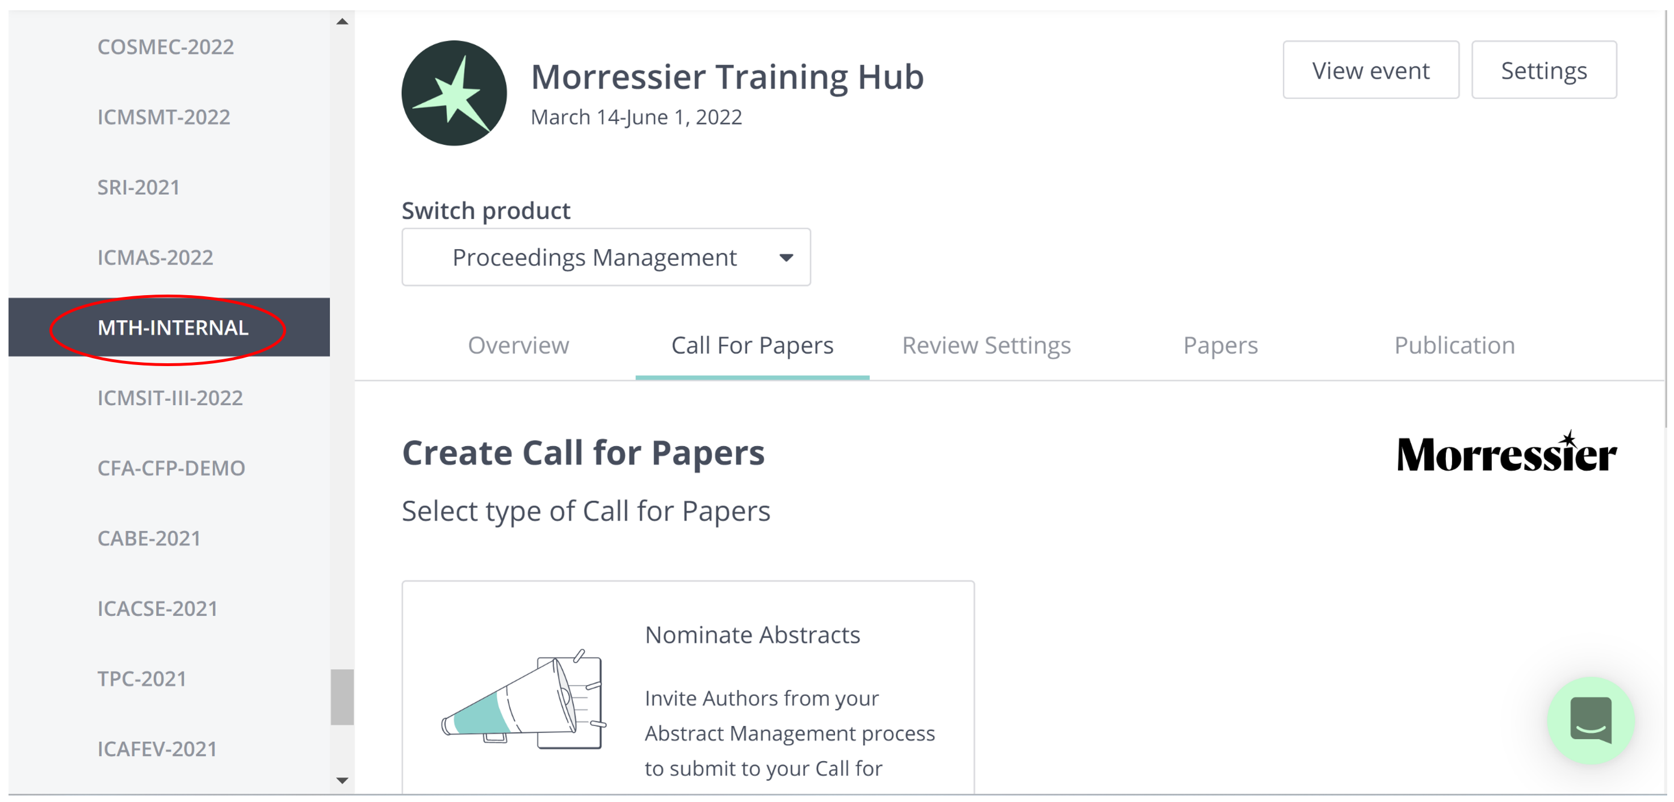Open CFA-CFP-DEMO event in the sidebar
The height and width of the screenshot is (802, 1674).
pos(171,468)
